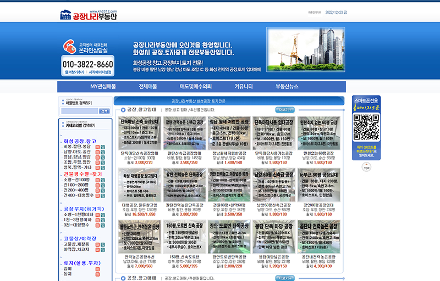The height and width of the screenshot is (281, 440).
Task: Open the 매도및매수의뢰 menu
Action: click(196, 87)
